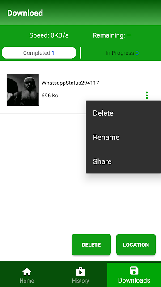Open the three-dot options menu for WhatsappStatus294117
161x287 pixels.
point(147,96)
